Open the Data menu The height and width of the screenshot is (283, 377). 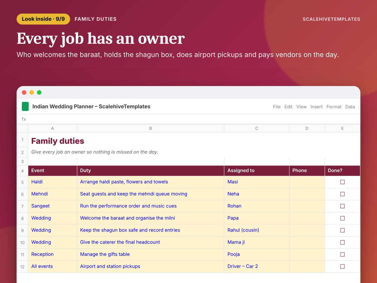350,107
